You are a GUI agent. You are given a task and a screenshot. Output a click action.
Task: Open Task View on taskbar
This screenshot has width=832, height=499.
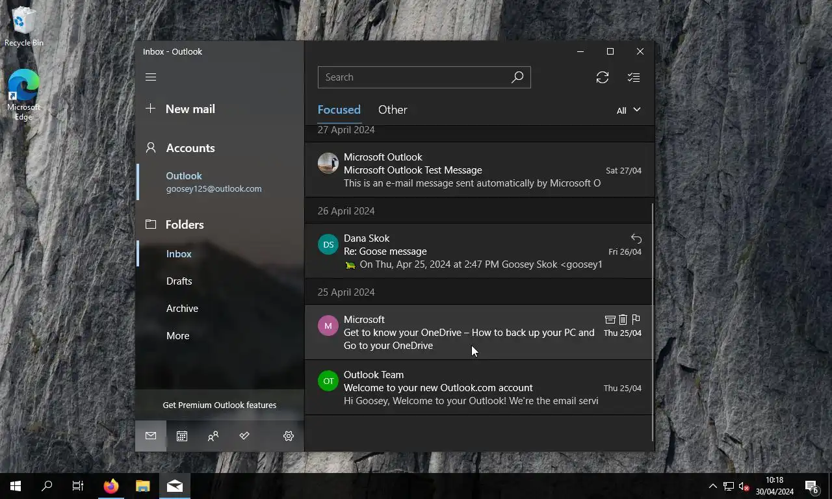[78, 486]
